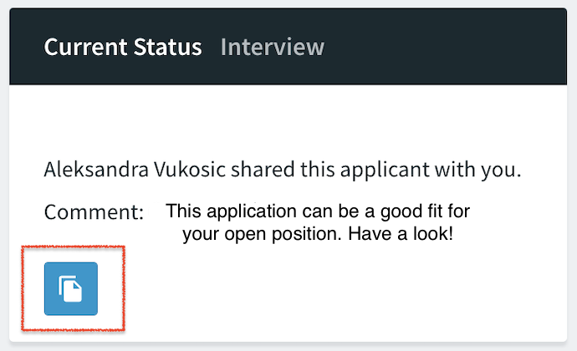Viewport: 577px width, 351px height.
Task: Click the "Have a look!" text
Action: [x=401, y=234]
